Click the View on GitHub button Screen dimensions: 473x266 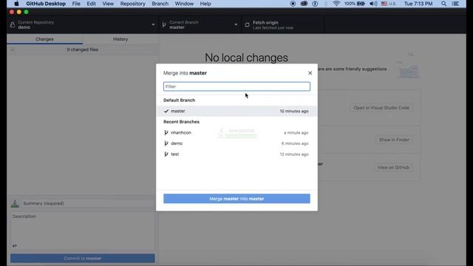(x=393, y=168)
